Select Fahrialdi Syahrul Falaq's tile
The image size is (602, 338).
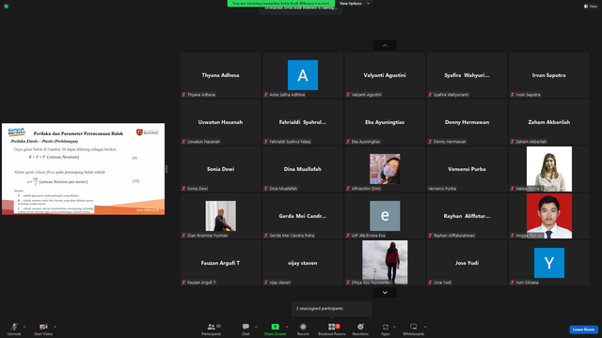tap(303, 122)
